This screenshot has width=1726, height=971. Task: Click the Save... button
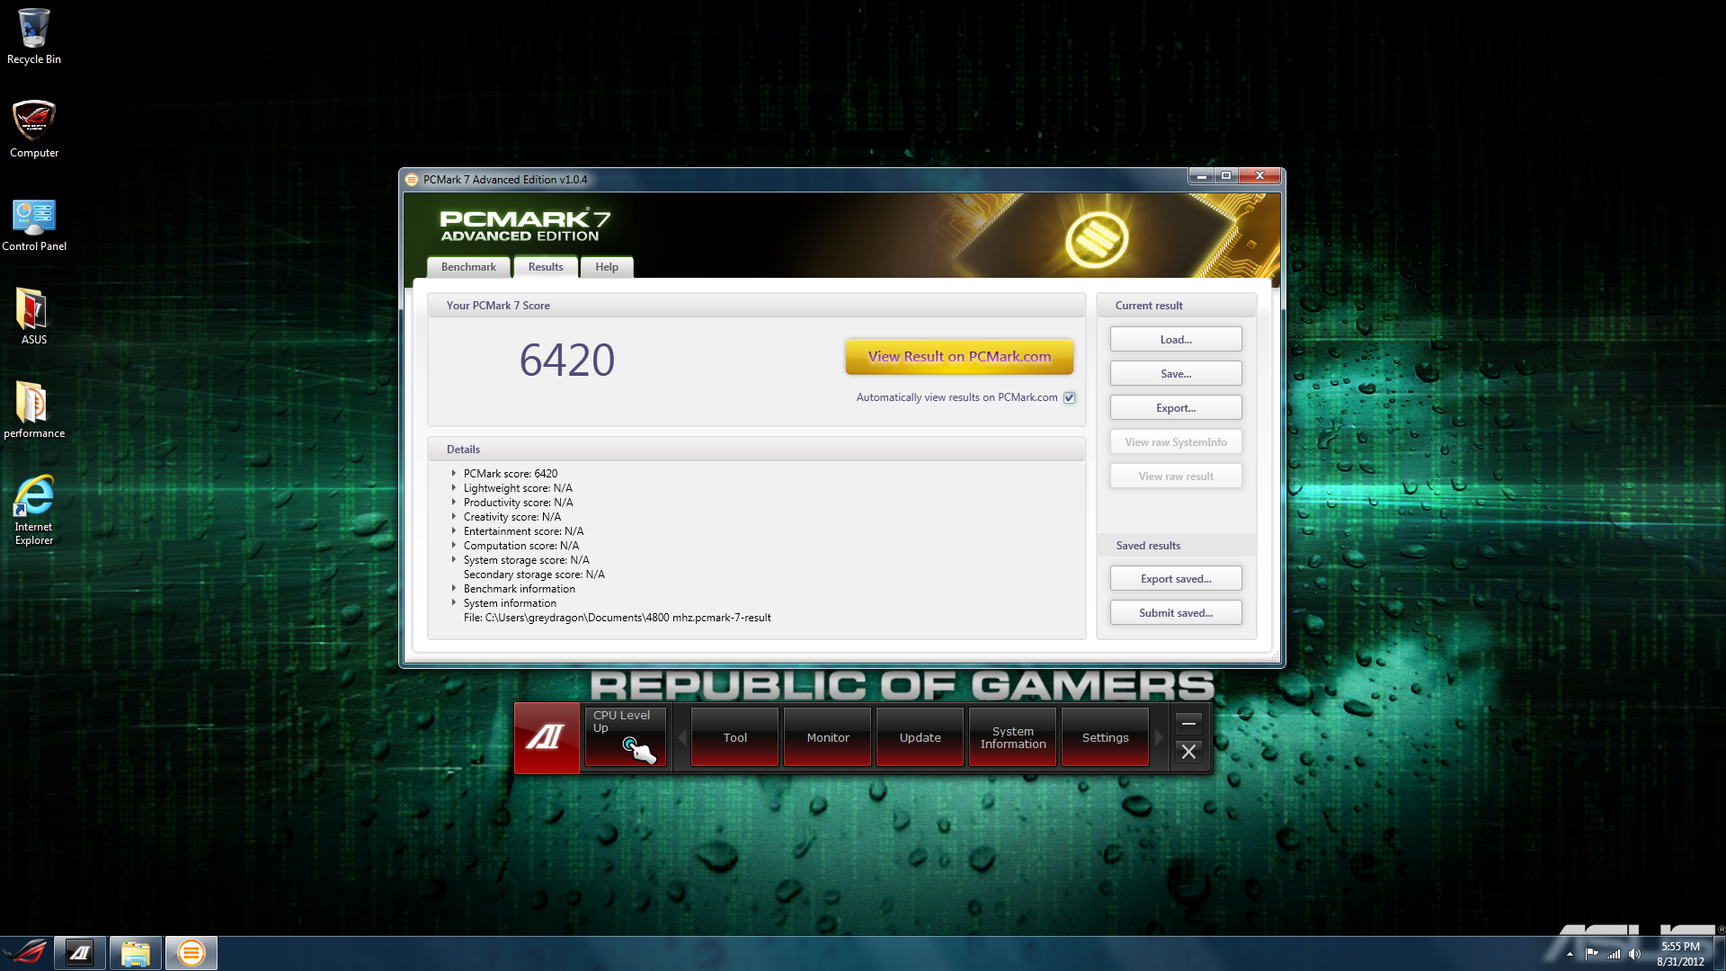tap(1176, 374)
